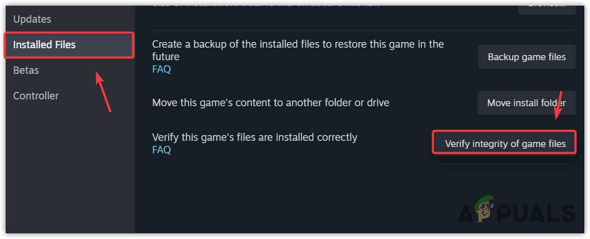Click the Backup game files button
590x239 pixels.
526,57
